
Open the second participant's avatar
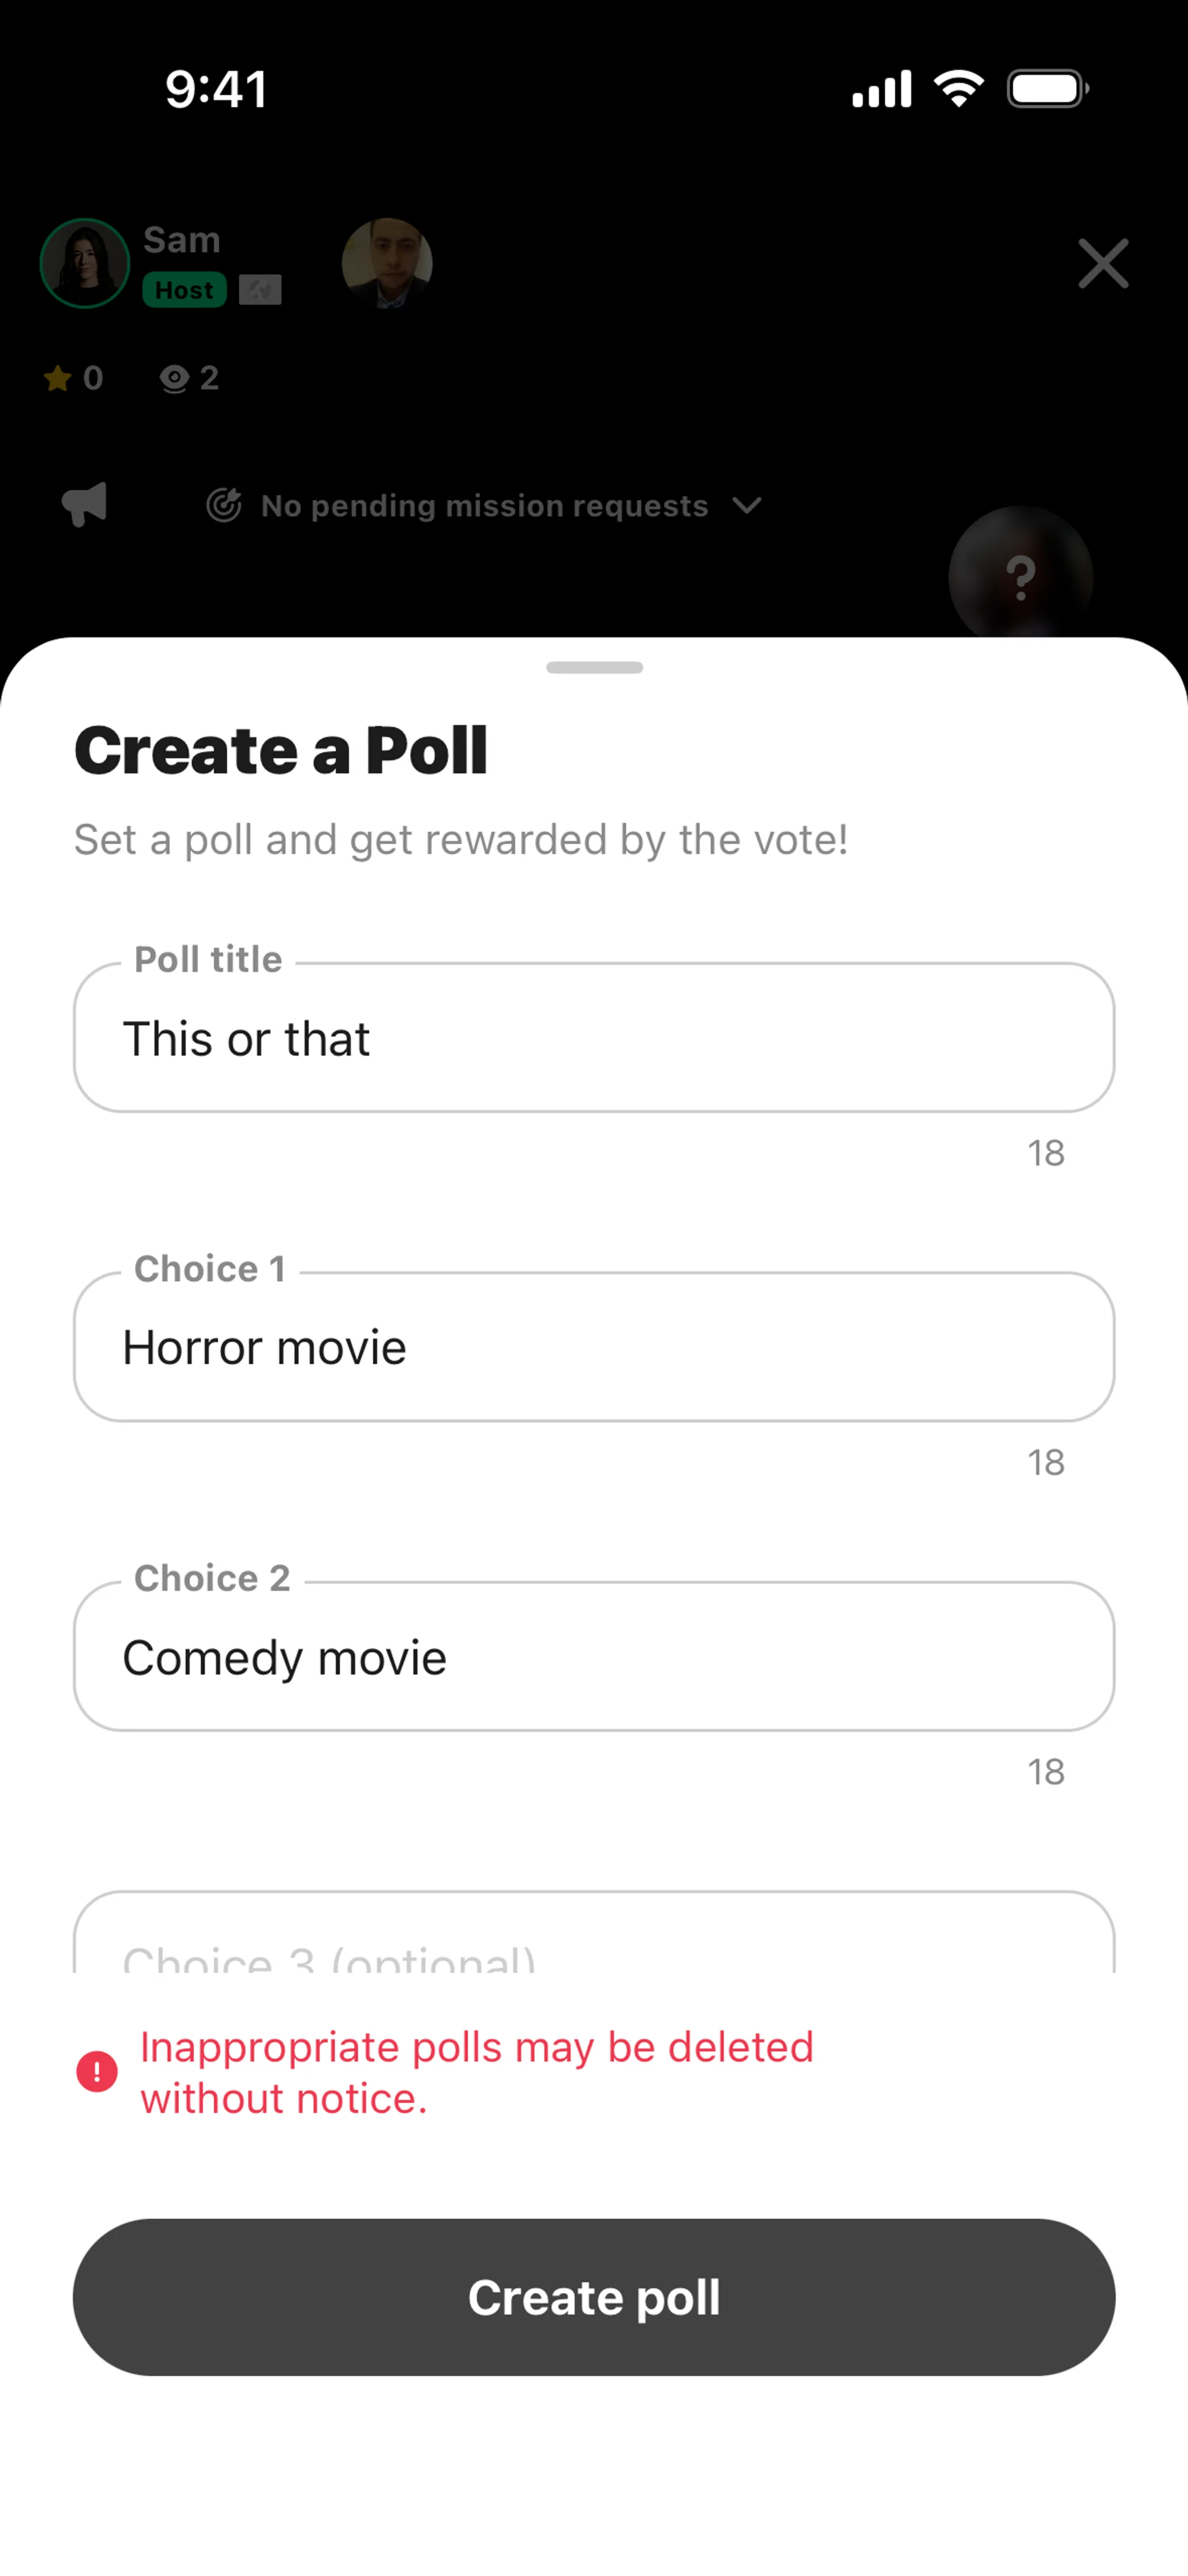pos(387,263)
